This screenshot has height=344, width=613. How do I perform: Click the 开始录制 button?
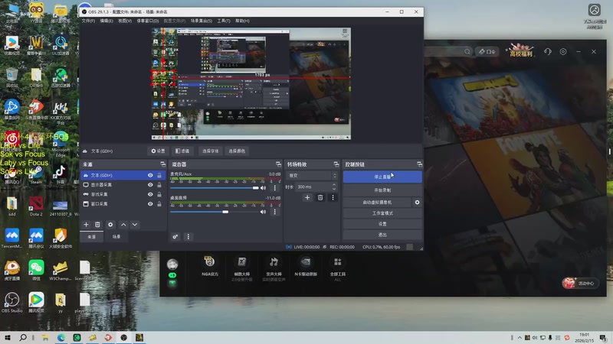click(382, 190)
